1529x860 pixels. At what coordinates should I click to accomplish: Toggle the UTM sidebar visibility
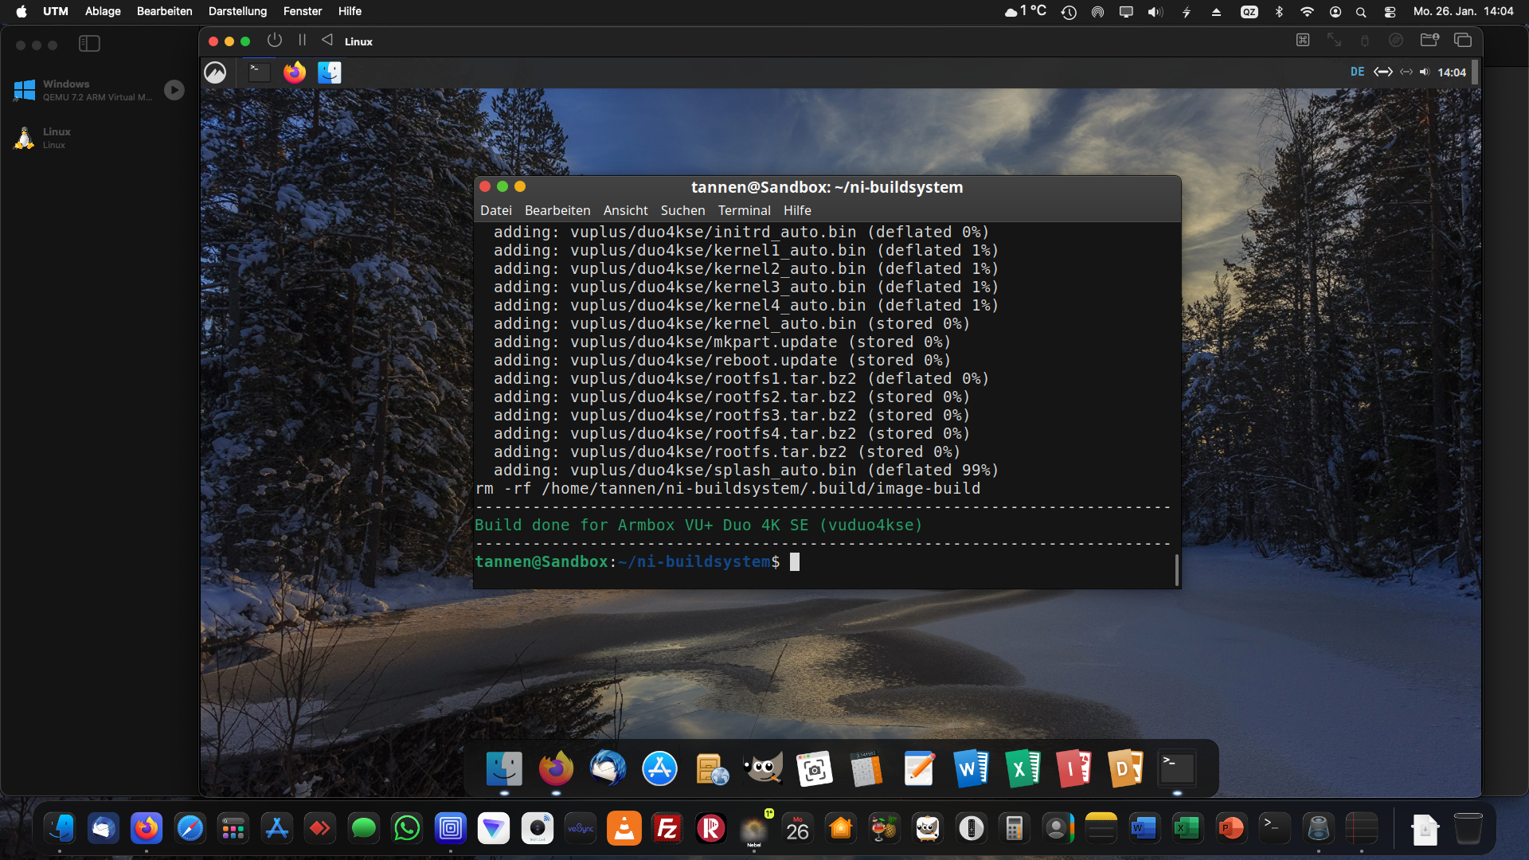89,44
